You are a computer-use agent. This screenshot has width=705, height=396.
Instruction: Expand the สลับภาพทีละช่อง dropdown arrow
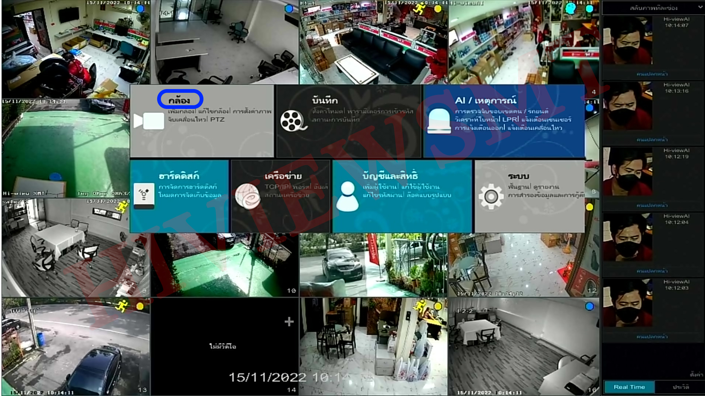700,7
